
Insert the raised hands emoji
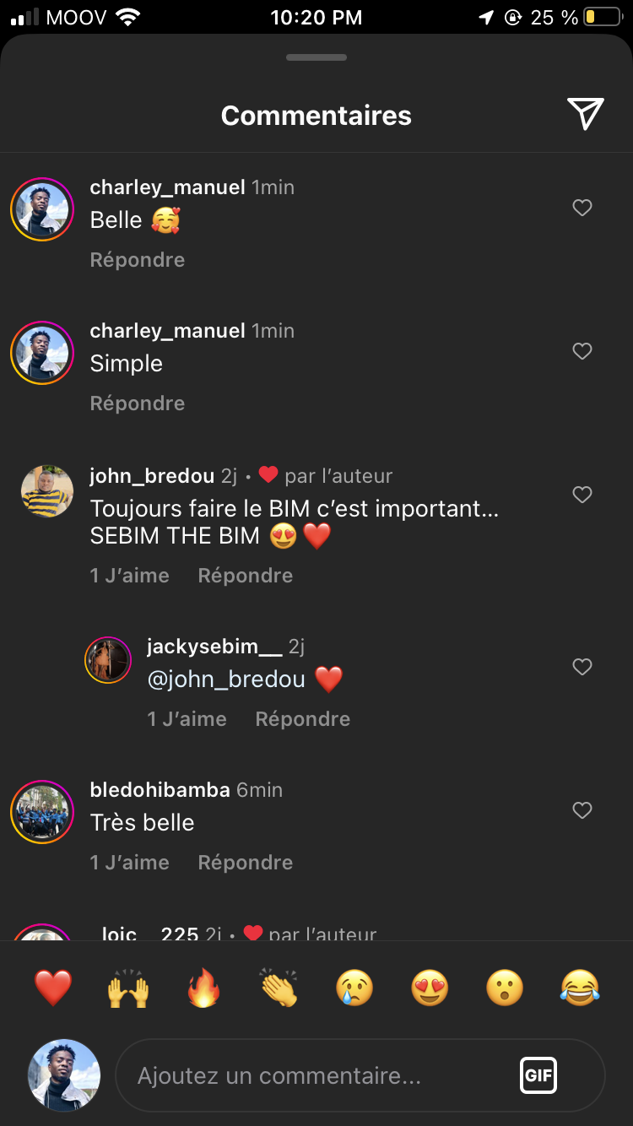128,988
